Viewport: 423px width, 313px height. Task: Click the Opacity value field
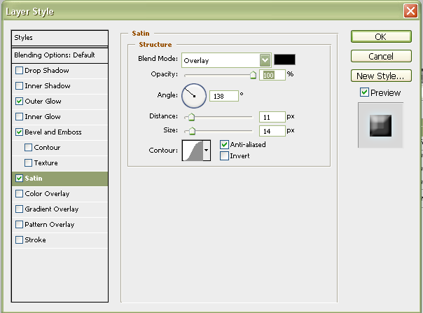tap(272, 75)
